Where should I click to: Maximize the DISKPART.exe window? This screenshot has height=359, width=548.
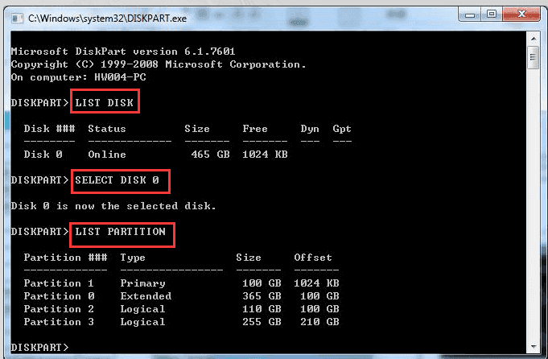tap(492, 14)
